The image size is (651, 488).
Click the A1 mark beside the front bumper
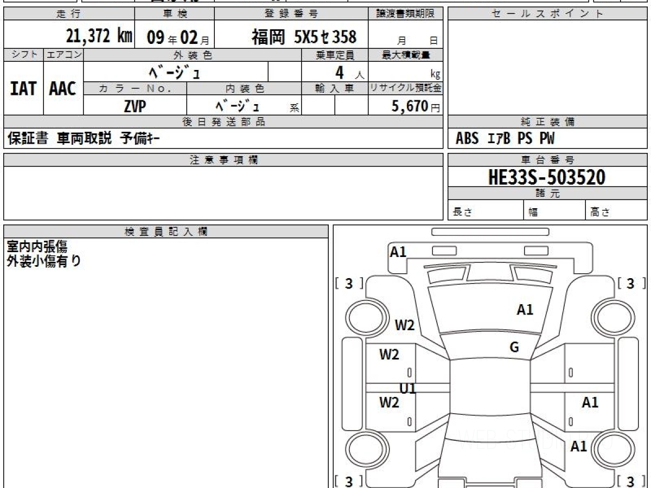click(x=398, y=252)
